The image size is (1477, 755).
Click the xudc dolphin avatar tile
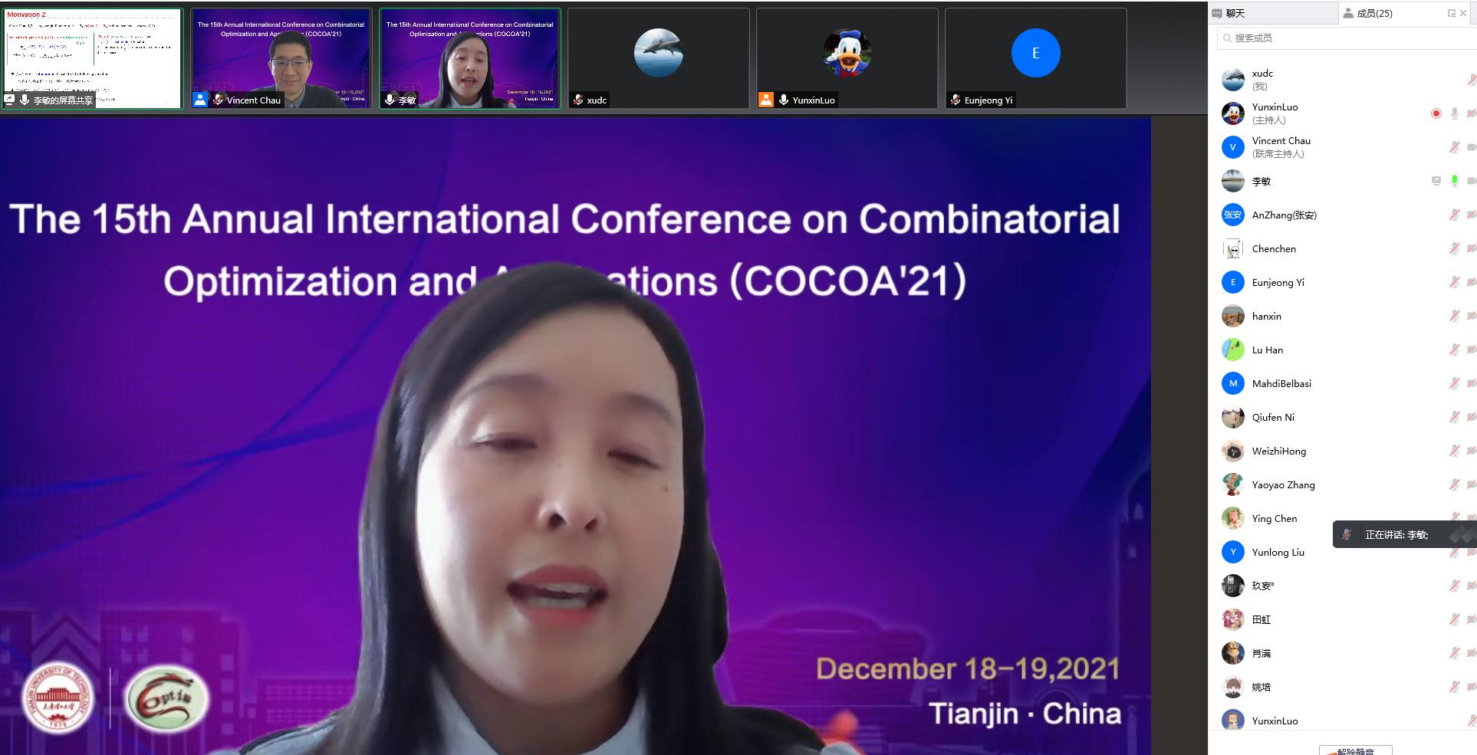pos(658,54)
